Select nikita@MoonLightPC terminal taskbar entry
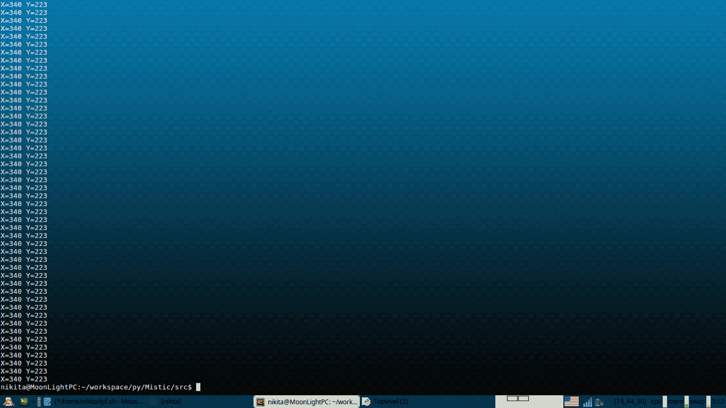Viewport: 726px width, 408px height. click(x=307, y=401)
